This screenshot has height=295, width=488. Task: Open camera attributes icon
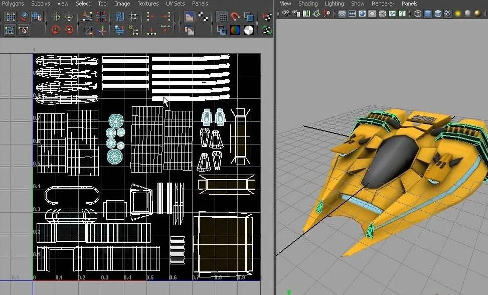click(296, 14)
